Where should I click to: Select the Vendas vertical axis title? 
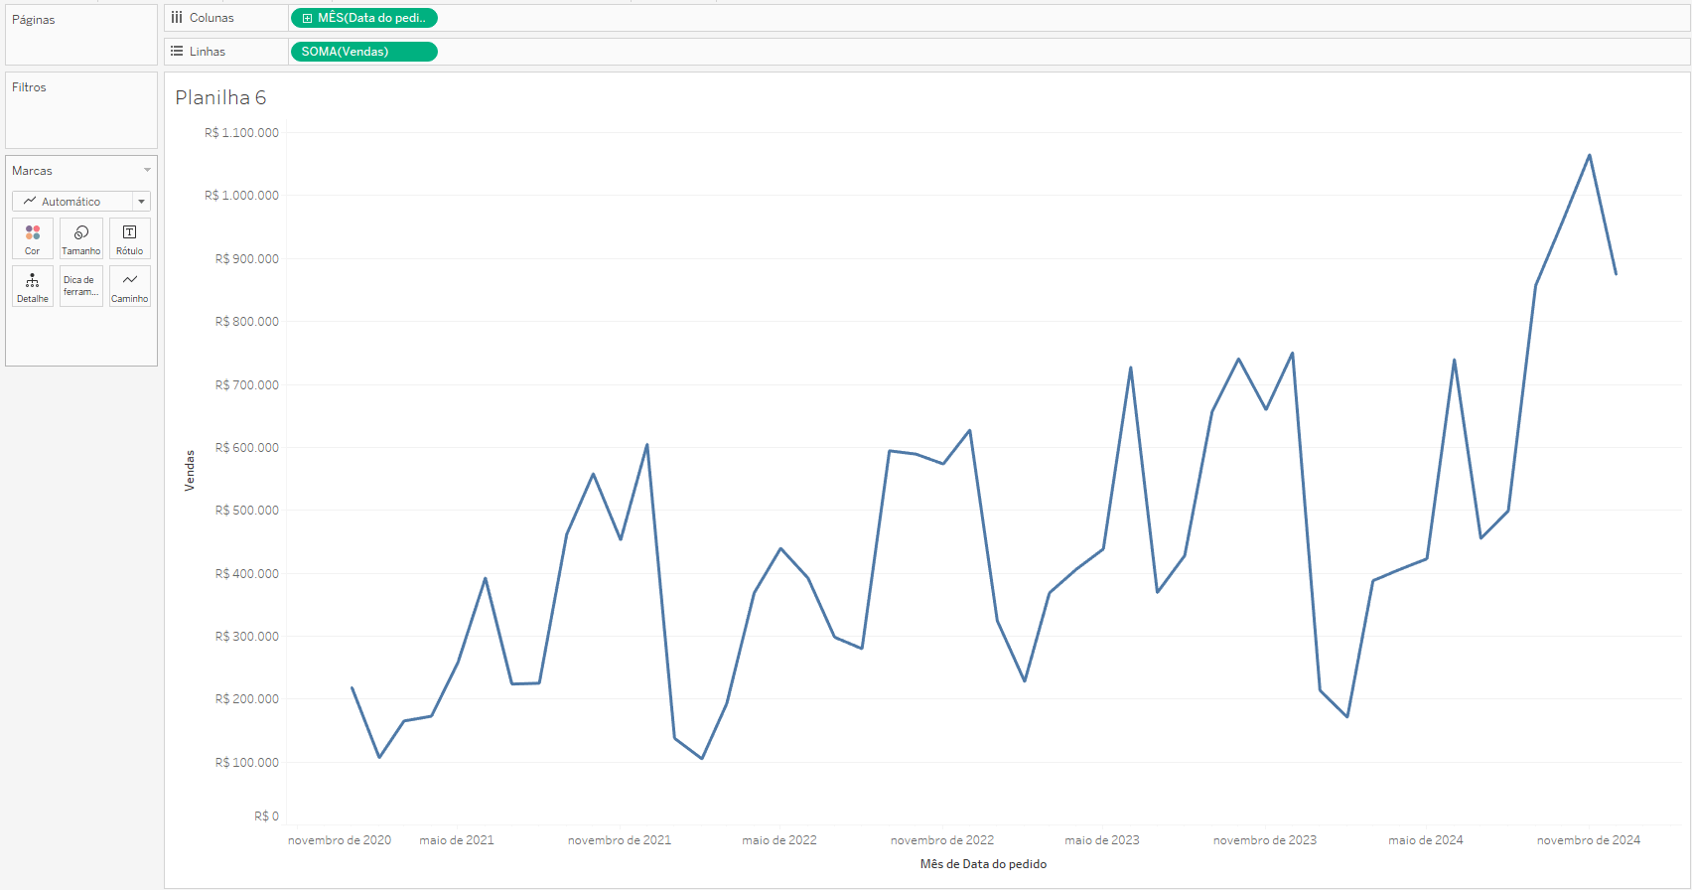[x=190, y=471]
